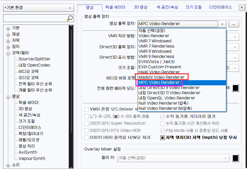This screenshot has width=247, height=169.
Task: Open 오디오 코덱 tree item
Action: pyautogui.click(x=29, y=77)
